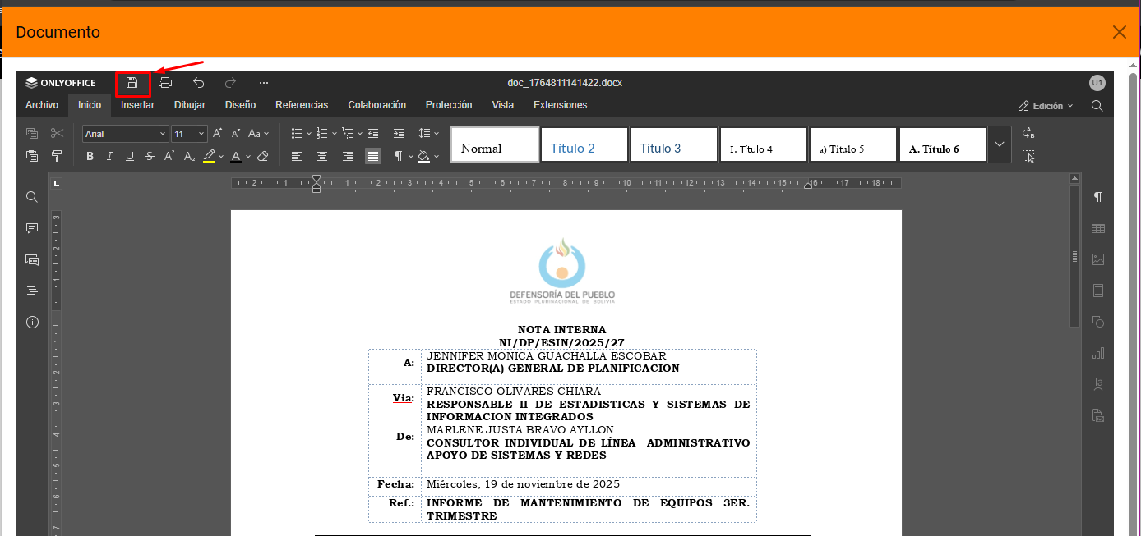Toggle Underline formatting
This screenshot has width=1141, height=536.
(x=129, y=156)
